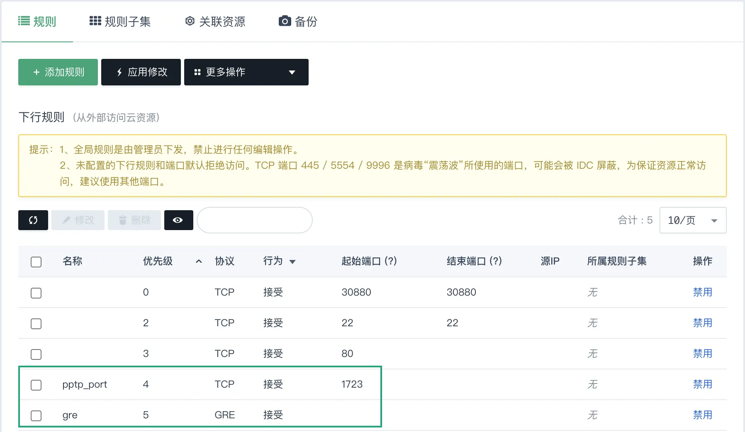
Task: Click the 备份 camera icon
Action: click(x=285, y=21)
